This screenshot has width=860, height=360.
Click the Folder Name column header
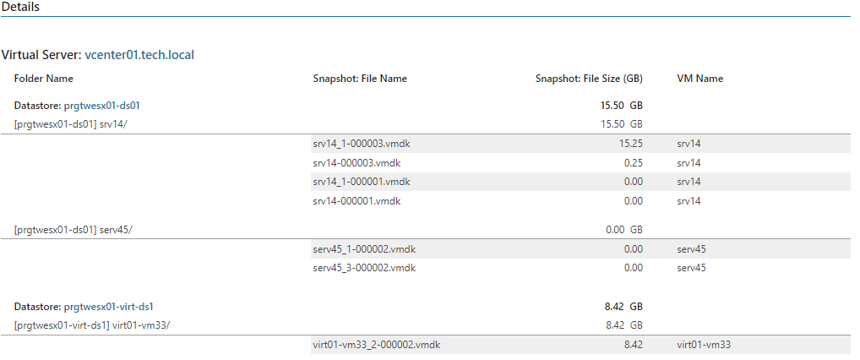pos(43,79)
